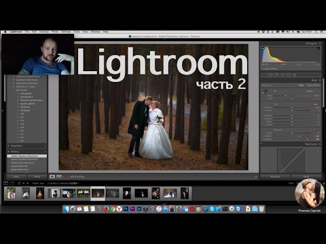Open Grid view from filmstrip bar

tap(19, 183)
